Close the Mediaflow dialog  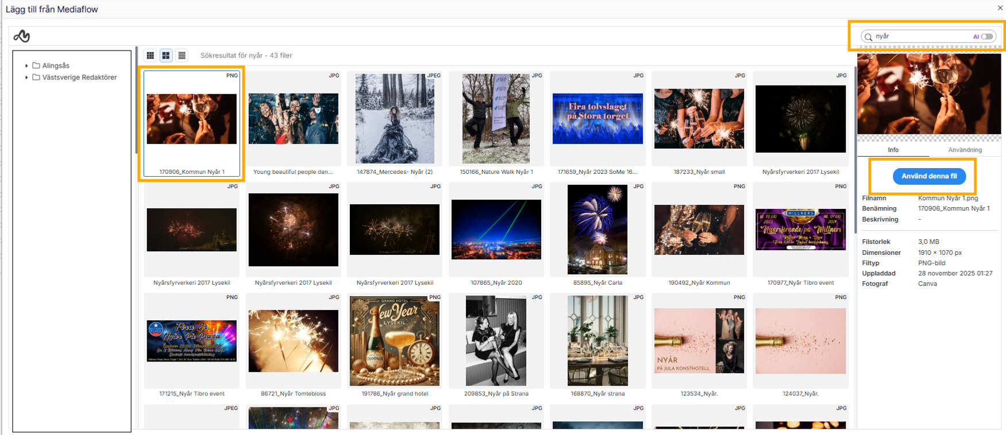(1000, 8)
